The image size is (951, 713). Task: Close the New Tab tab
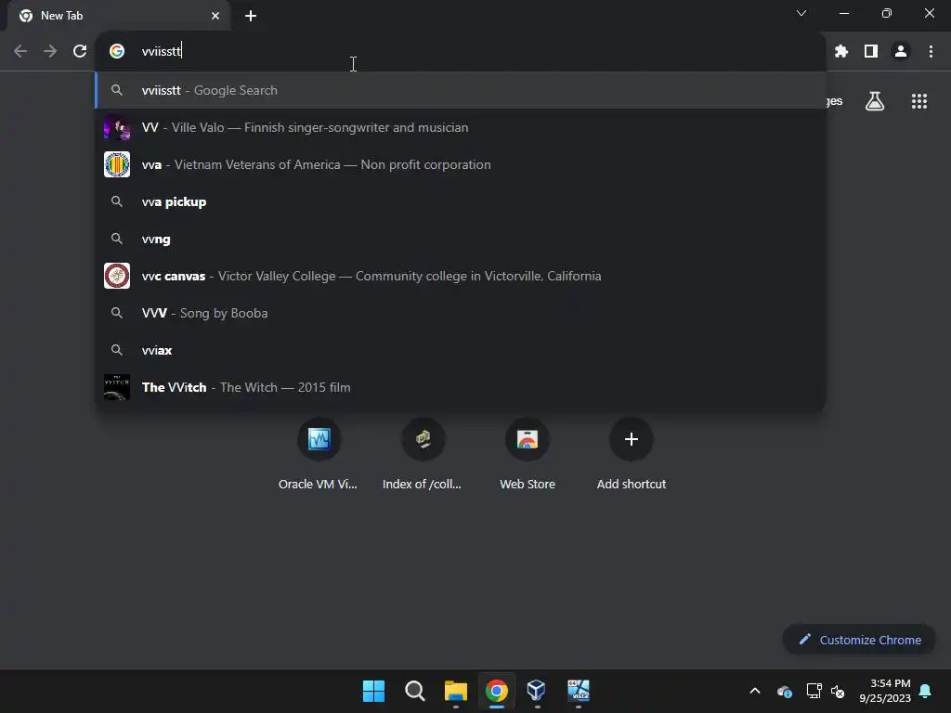pyautogui.click(x=215, y=16)
